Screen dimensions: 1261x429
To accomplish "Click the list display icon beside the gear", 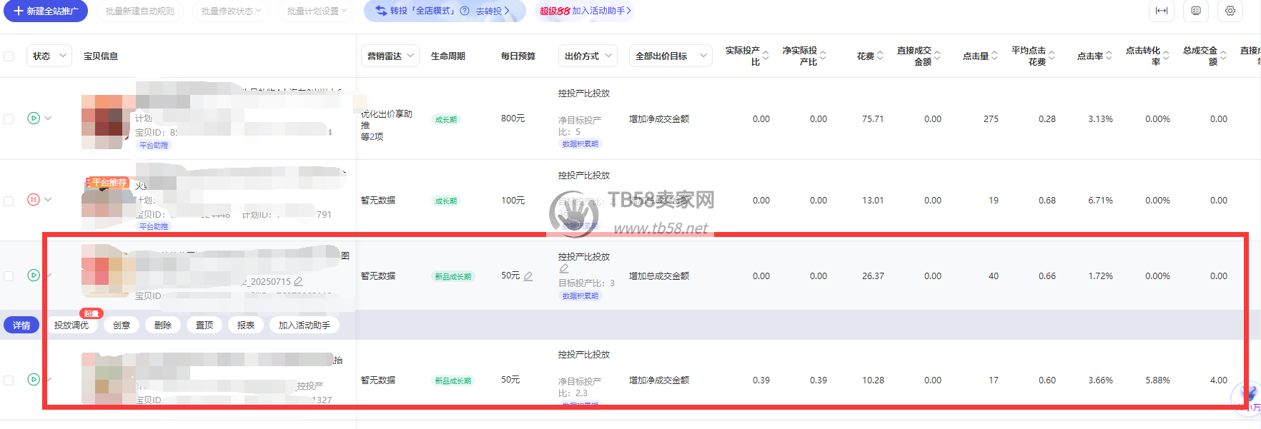I will tap(1196, 11).
